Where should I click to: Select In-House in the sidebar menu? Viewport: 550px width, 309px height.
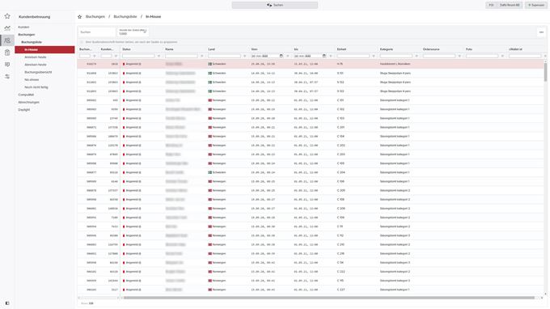[x=44, y=49]
